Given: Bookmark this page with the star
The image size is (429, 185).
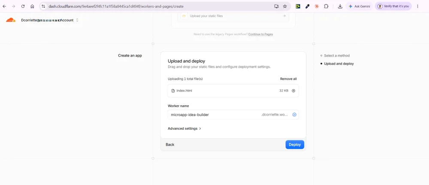Looking at the screenshot, I should point(285,6).
